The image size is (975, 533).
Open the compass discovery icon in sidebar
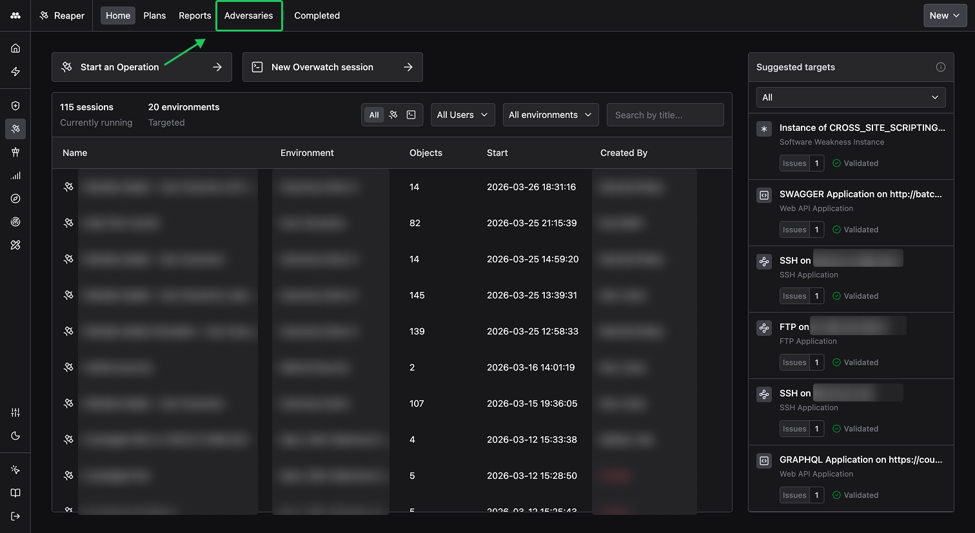pyautogui.click(x=15, y=199)
